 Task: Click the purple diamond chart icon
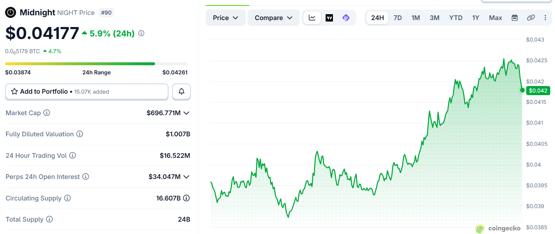[x=346, y=18]
